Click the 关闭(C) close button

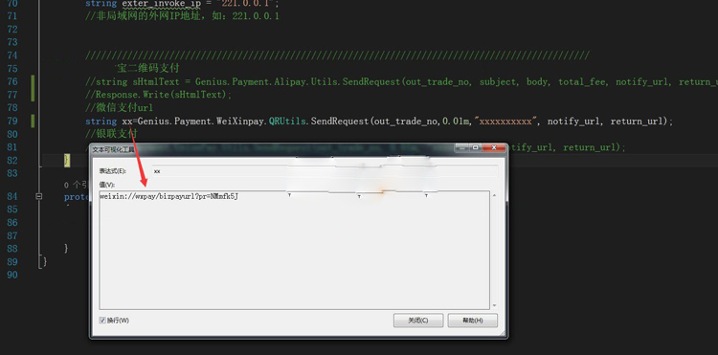pyautogui.click(x=418, y=321)
